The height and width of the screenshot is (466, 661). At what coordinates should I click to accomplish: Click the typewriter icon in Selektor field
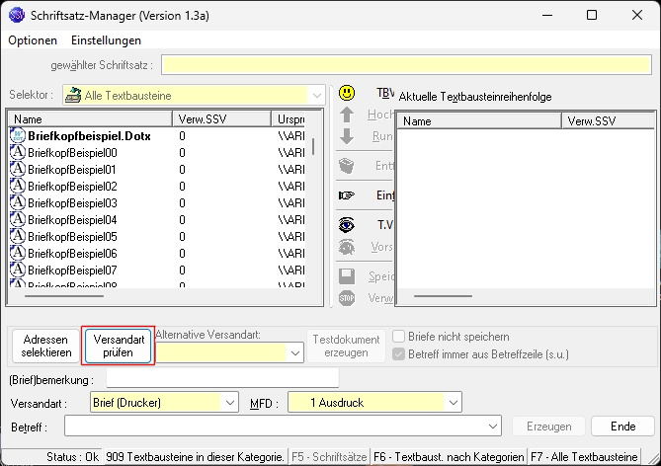coord(74,95)
